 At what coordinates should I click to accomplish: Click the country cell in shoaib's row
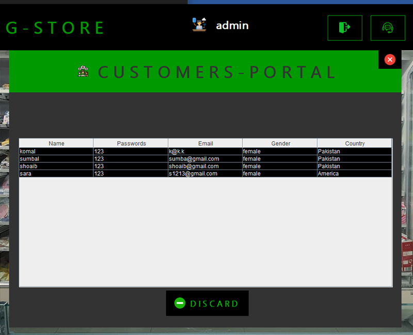[x=355, y=166]
